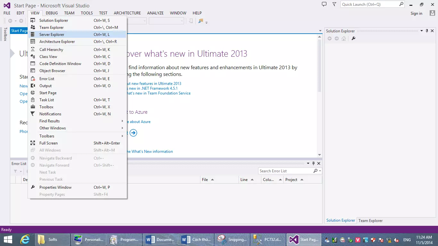438x246 pixels.
Task: Open the ARCHITECTURE menu
Action: click(x=127, y=13)
